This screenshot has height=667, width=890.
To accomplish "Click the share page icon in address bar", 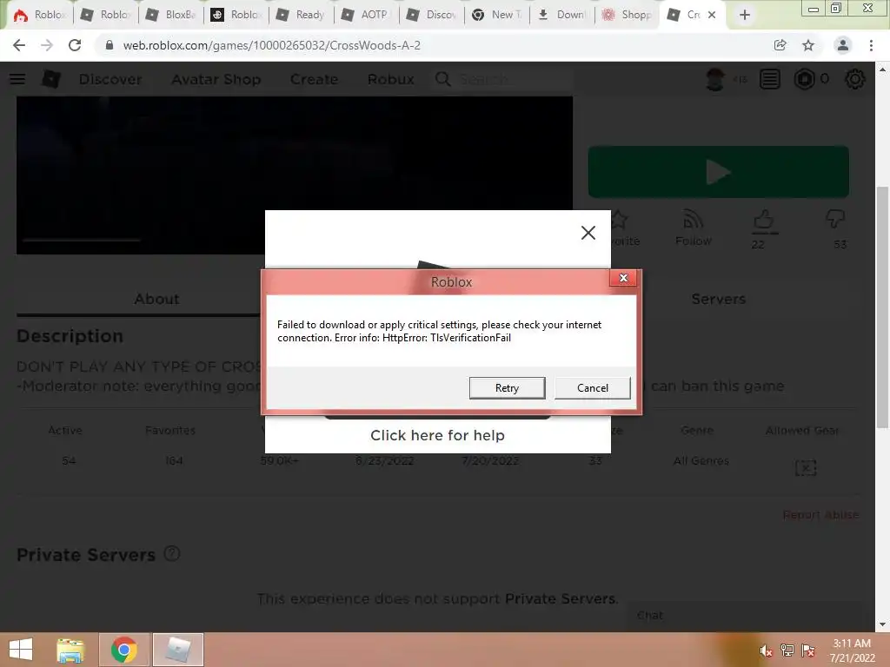I will click(780, 45).
